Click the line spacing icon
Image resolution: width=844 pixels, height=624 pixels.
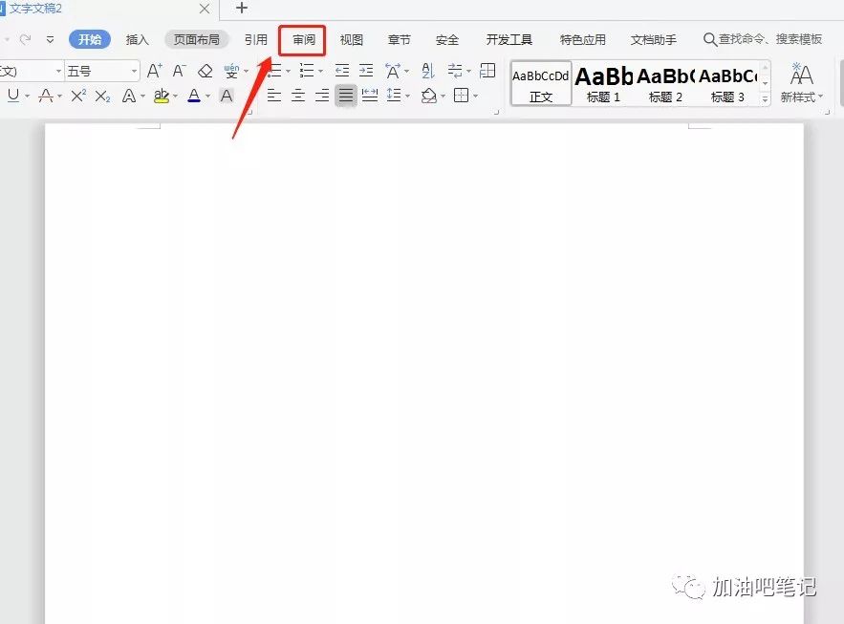pos(394,96)
